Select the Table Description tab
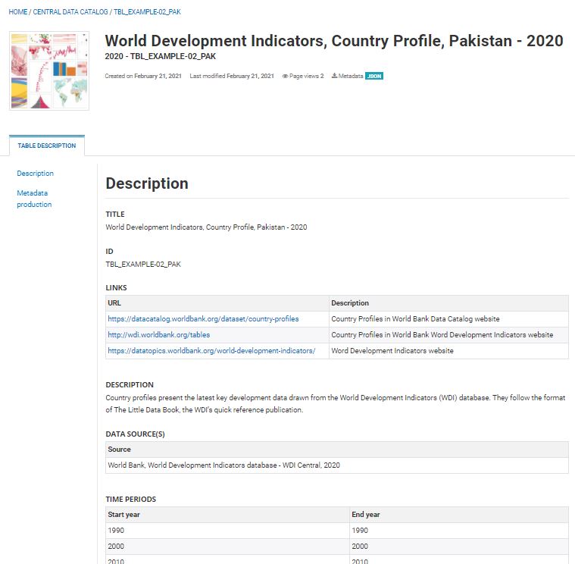 click(47, 146)
